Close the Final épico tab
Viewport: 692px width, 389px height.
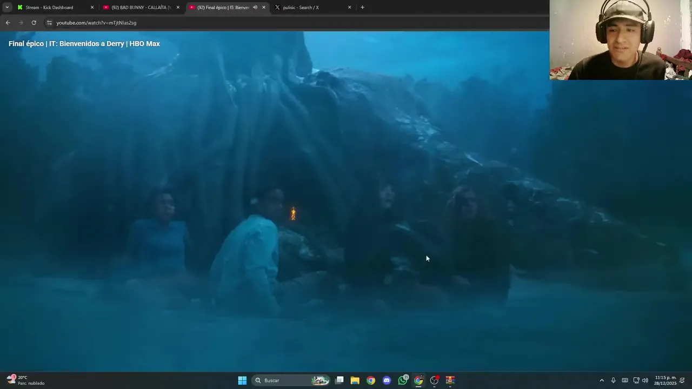click(264, 8)
